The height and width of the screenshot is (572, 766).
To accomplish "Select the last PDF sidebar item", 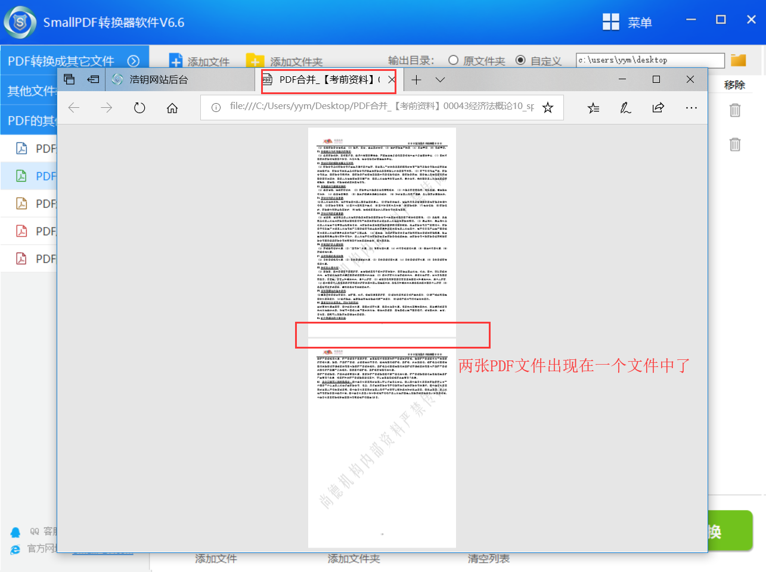I will click(29, 259).
